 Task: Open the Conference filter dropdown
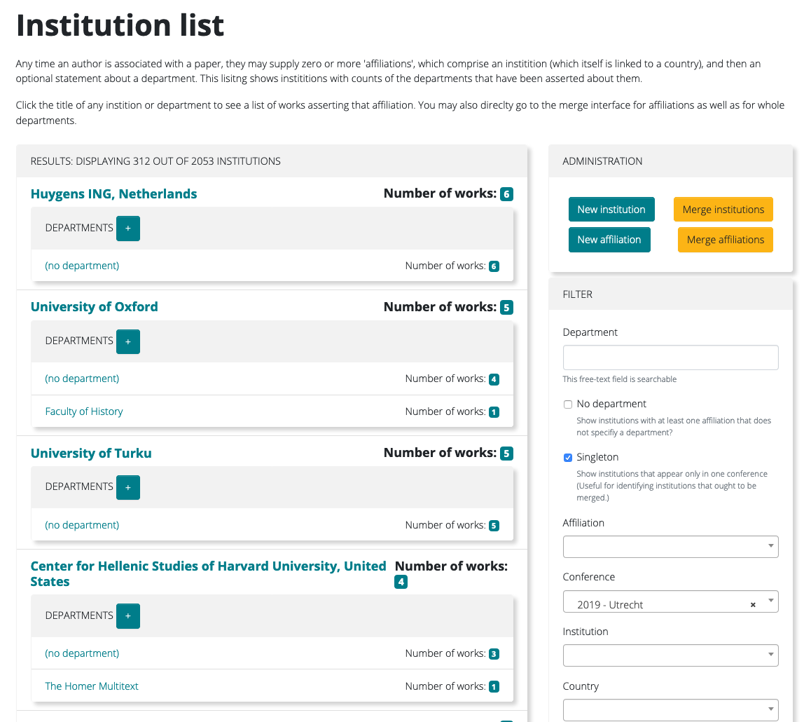click(670, 601)
